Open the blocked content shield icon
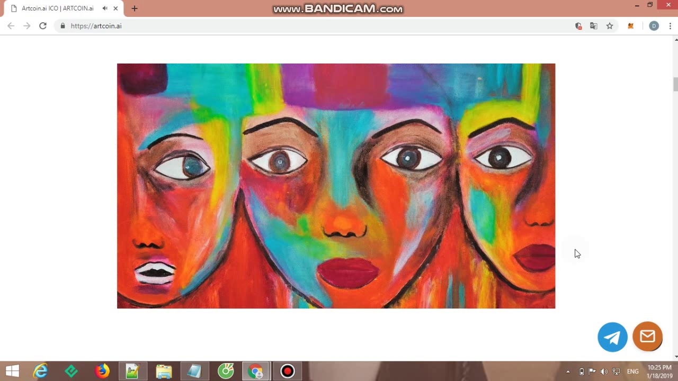 (x=578, y=26)
